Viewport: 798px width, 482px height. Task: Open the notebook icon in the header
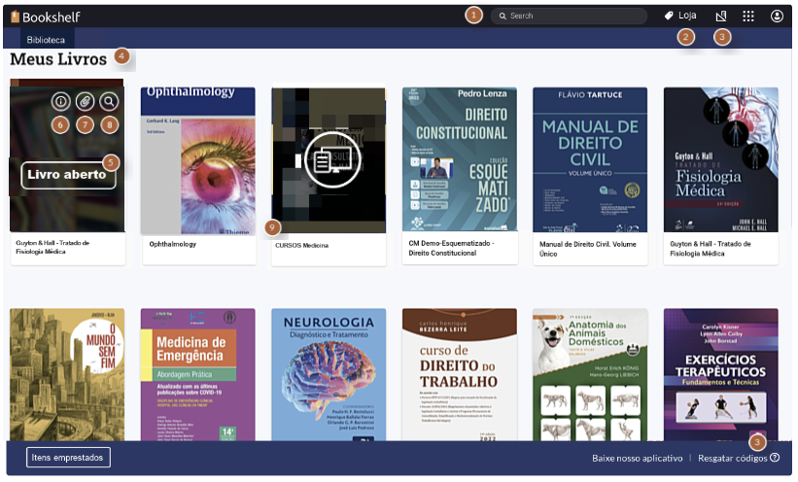(x=720, y=17)
